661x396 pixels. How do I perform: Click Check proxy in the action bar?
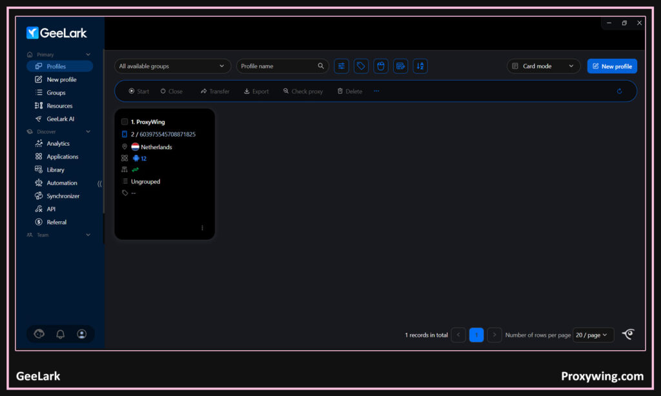(x=303, y=92)
